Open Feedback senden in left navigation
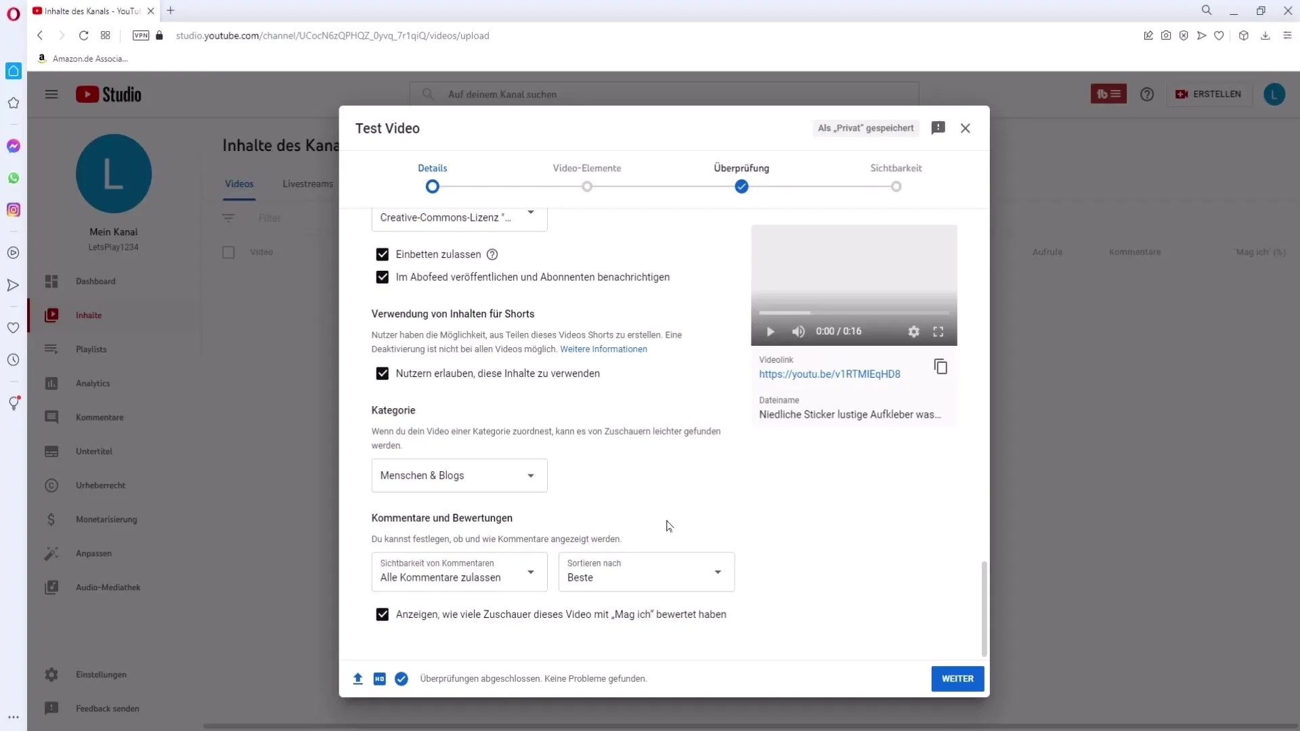 coord(108,709)
